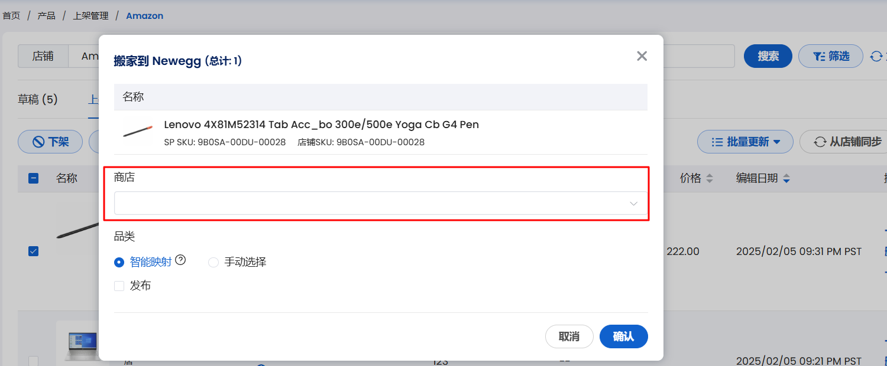Go to 首页 in the breadcrumb
The height and width of the screenshot is (366, 887).
tap(11, 16)
